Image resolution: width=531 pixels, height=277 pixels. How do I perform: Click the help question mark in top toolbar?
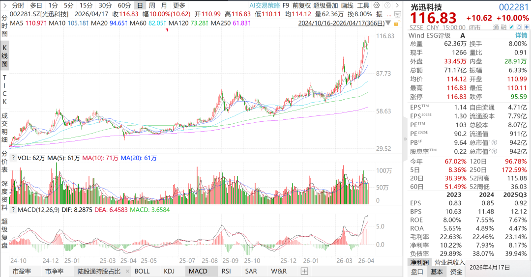(387, 5)
